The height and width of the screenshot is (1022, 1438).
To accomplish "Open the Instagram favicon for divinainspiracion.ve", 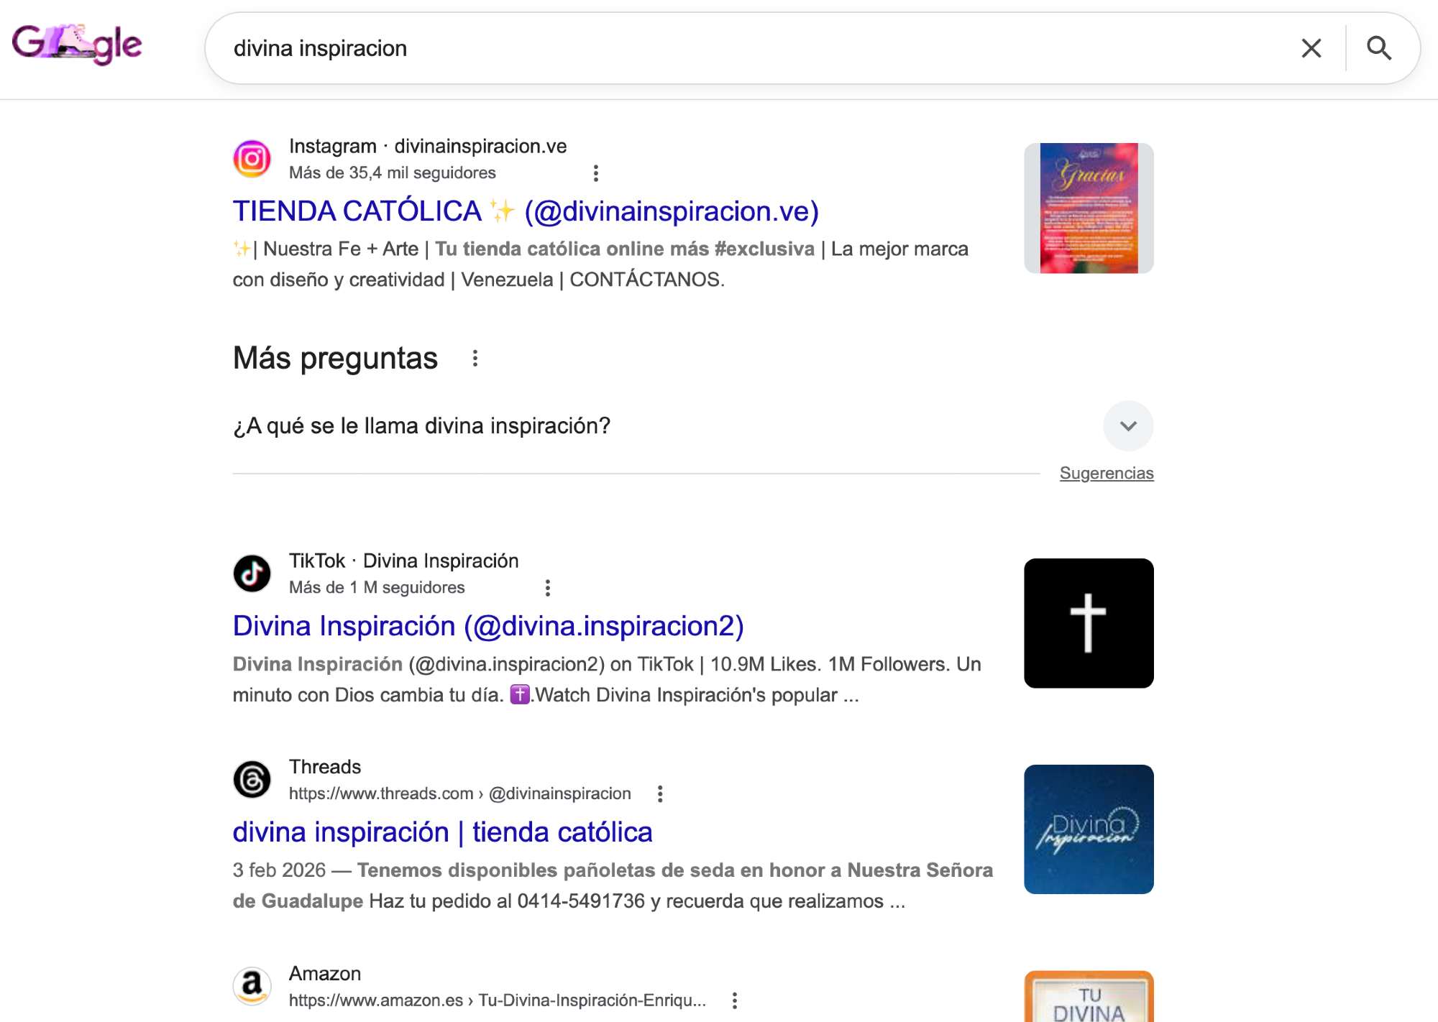I will (x=252, y=159).
